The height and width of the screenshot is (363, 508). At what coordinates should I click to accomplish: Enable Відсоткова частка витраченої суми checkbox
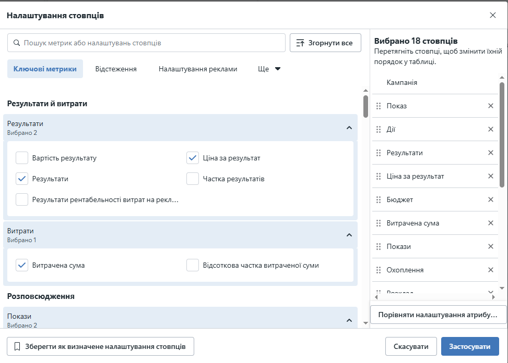[193, 266]
